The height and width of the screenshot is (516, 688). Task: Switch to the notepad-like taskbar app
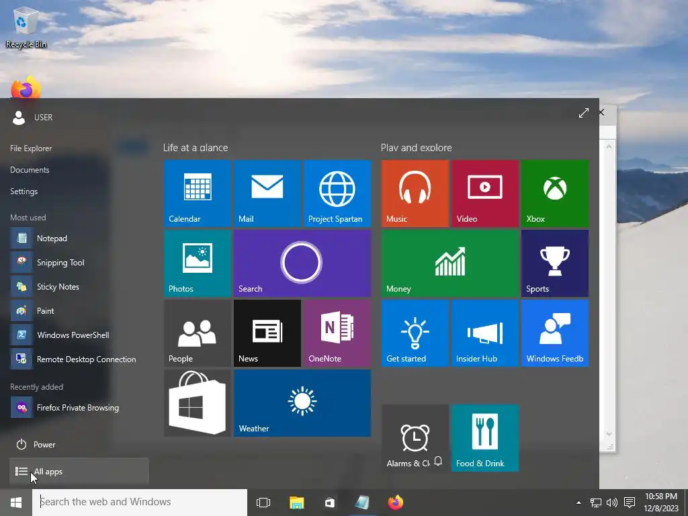(x=362, y=503)
